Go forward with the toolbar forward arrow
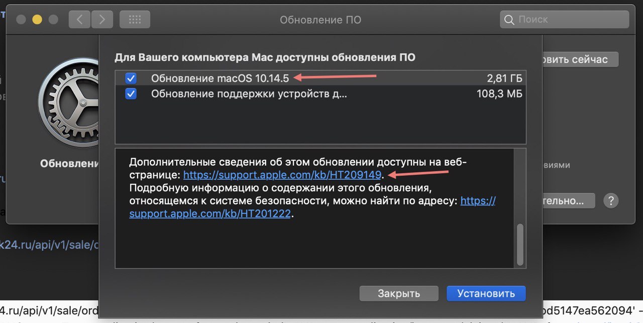This screenshot has height=323, width=643. coord(102,20)
